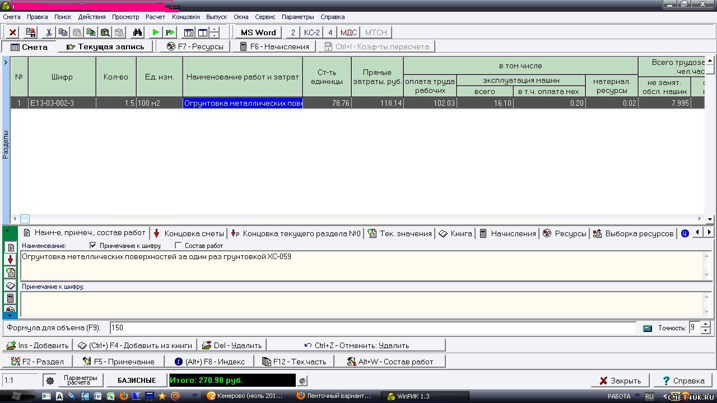Click the T3 table view icon
The width and height of the screenshot is (717, 403).
[189, 32]
